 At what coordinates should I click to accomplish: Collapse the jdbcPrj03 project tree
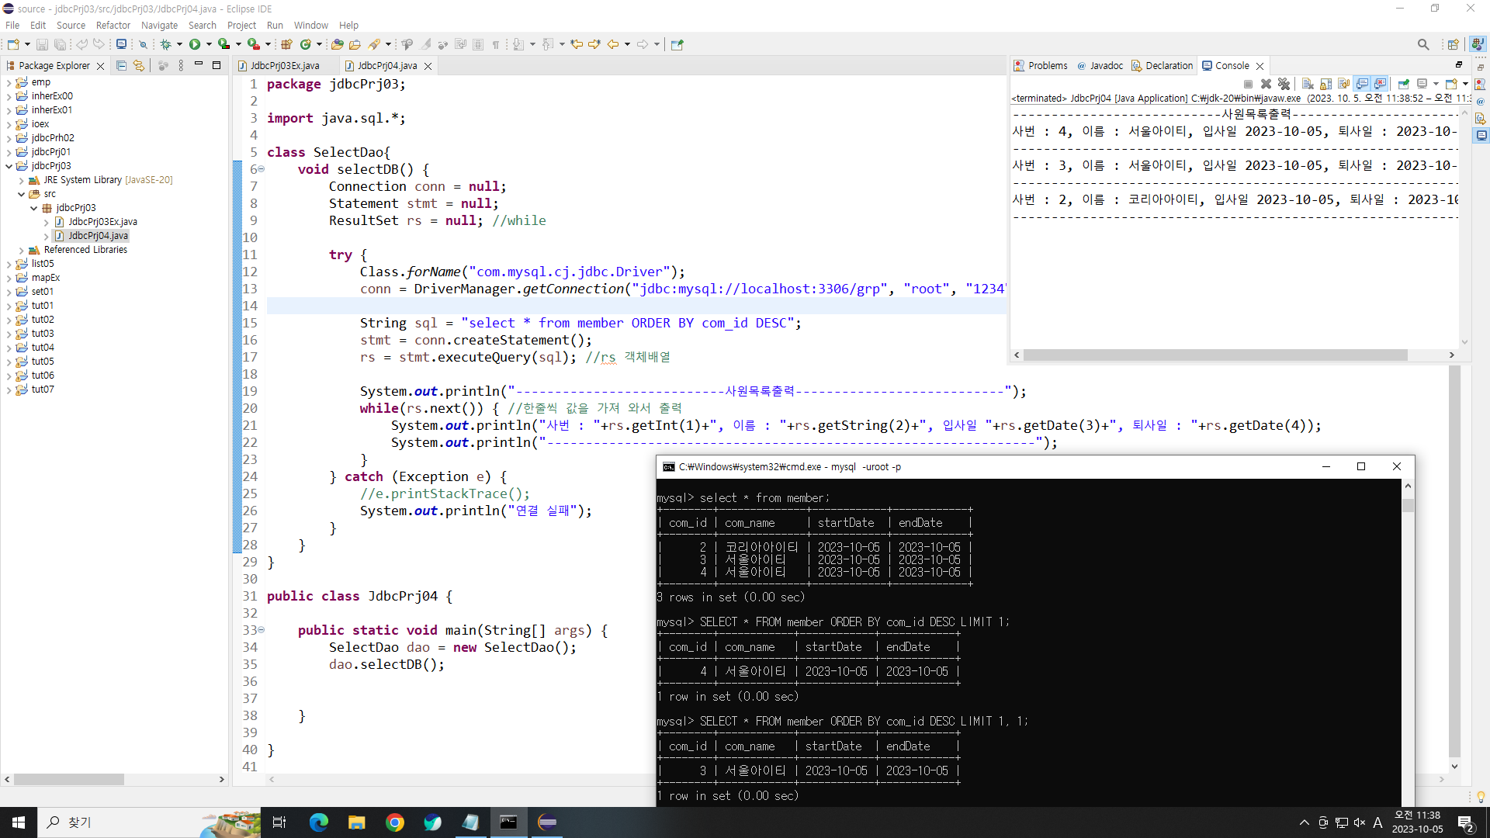point(9,166)
